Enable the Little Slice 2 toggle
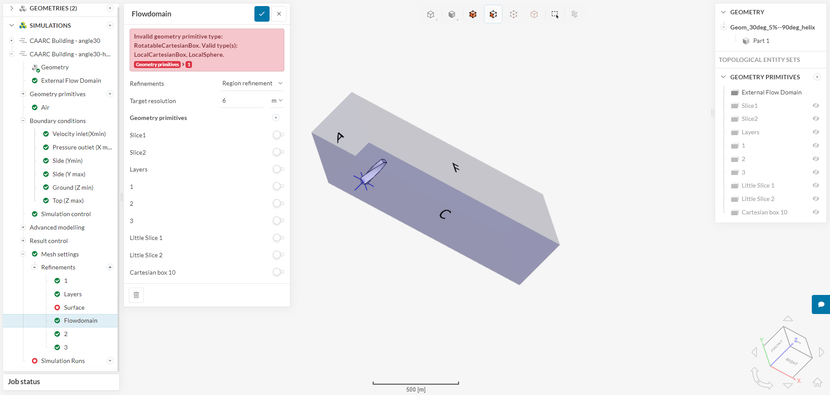 [279, 255]
